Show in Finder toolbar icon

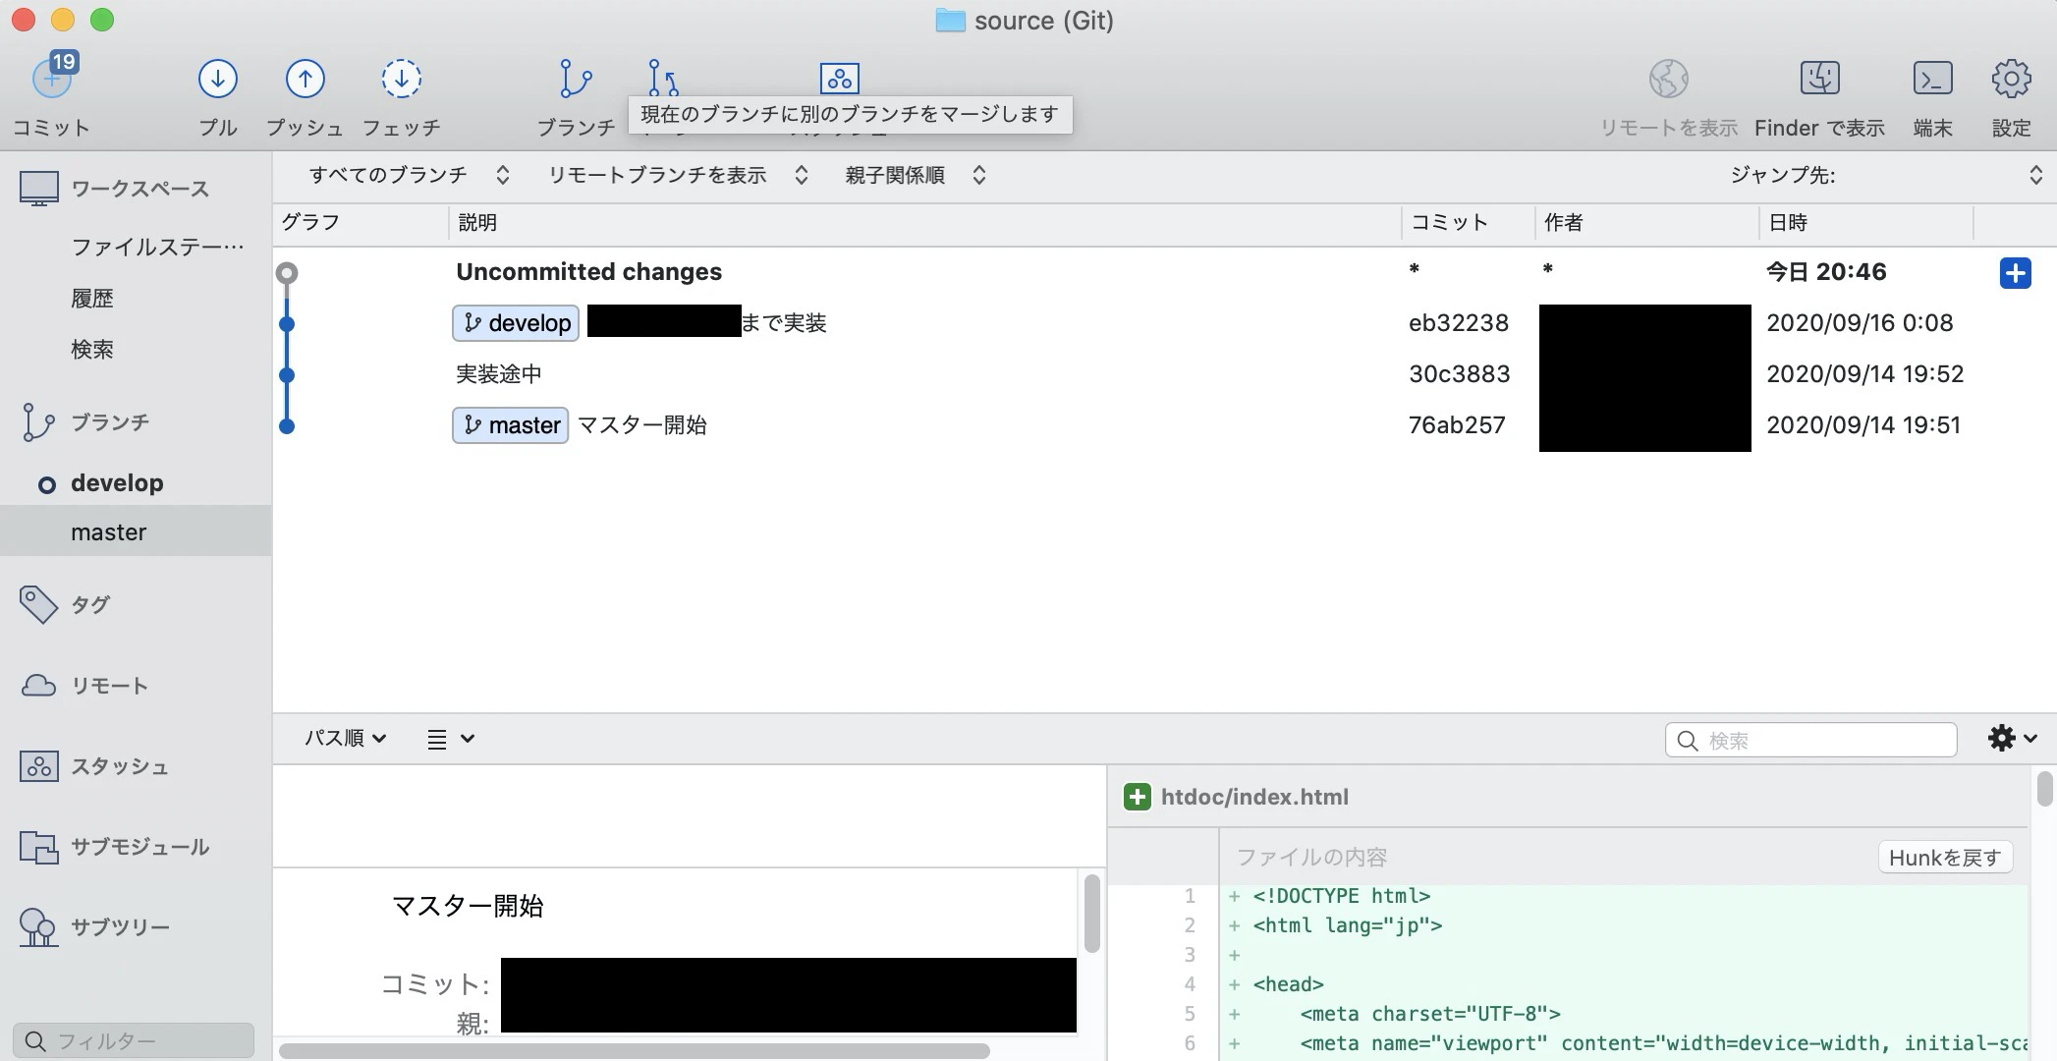1819,79
